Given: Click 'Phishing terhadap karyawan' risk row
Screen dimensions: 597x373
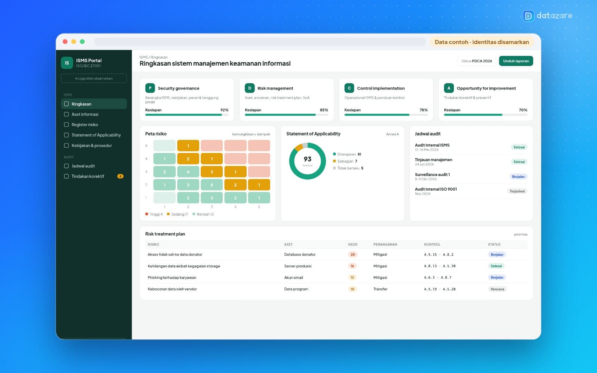Looking at the screenshot, I should tap(336, 278).
